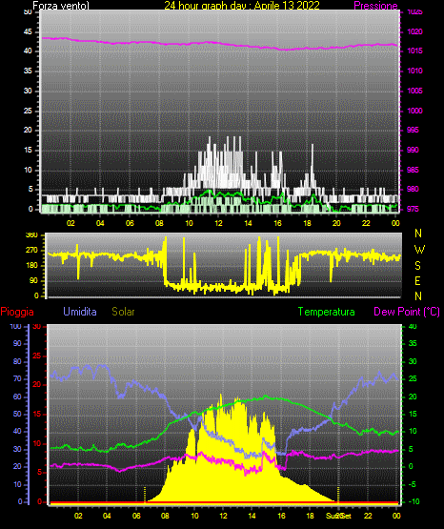Click the 45 wind speed axis value
Screen dimensions: 444x529
point(28,31)
